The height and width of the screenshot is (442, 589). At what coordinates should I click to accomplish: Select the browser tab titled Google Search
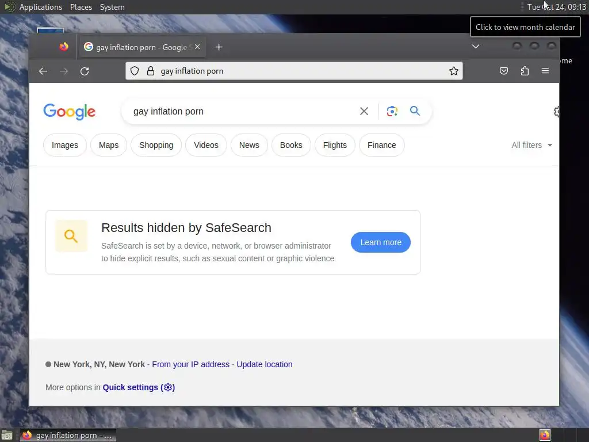(142, 47)
